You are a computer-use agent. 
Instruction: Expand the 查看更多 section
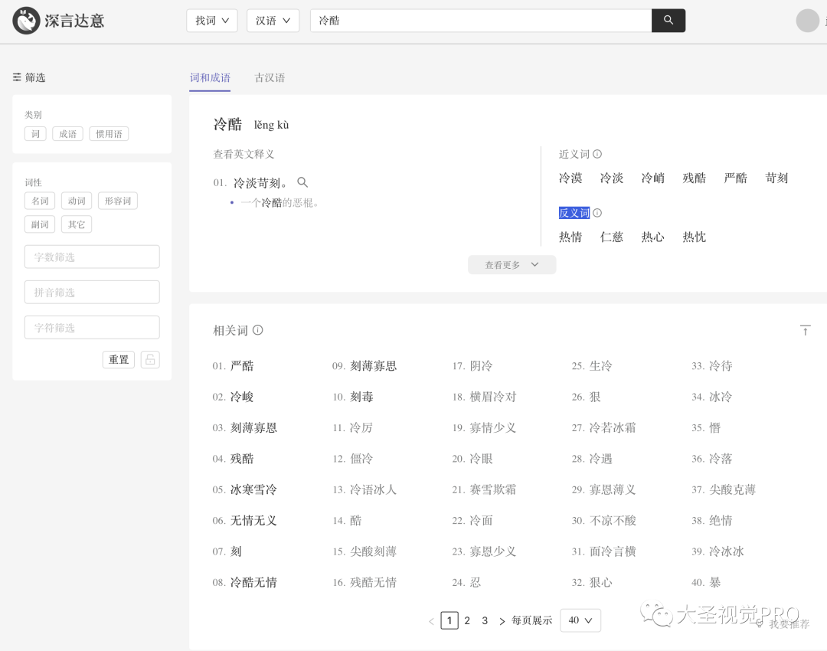(x=512, y=265)
